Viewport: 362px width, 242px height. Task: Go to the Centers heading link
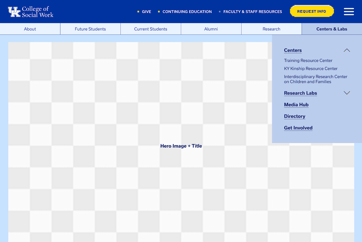pos(293,50)
